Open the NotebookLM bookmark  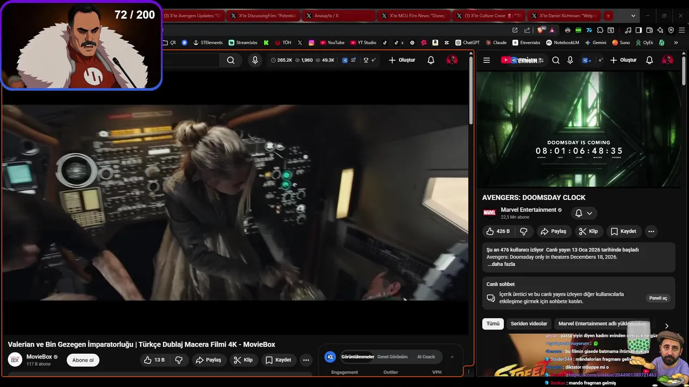coord(562,42)
